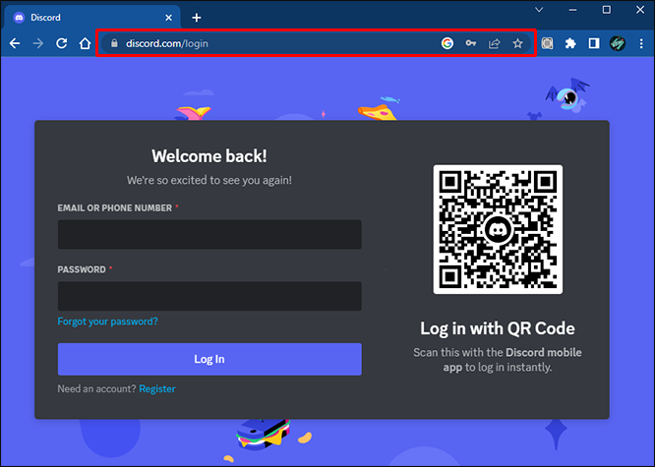The image size is (655, 467).
Task: Open the browser home page
Action: pyautogui.click(x=85, y=43)
